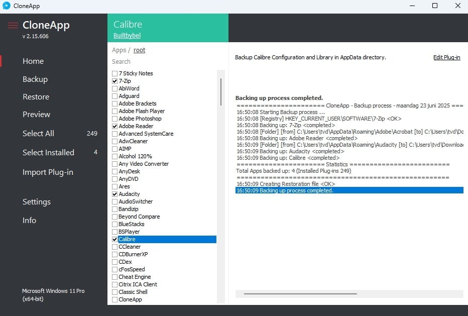The height and width of the screenshot is (316, 468).
Task: Go to the Home section
Action: tap(33, 61)
